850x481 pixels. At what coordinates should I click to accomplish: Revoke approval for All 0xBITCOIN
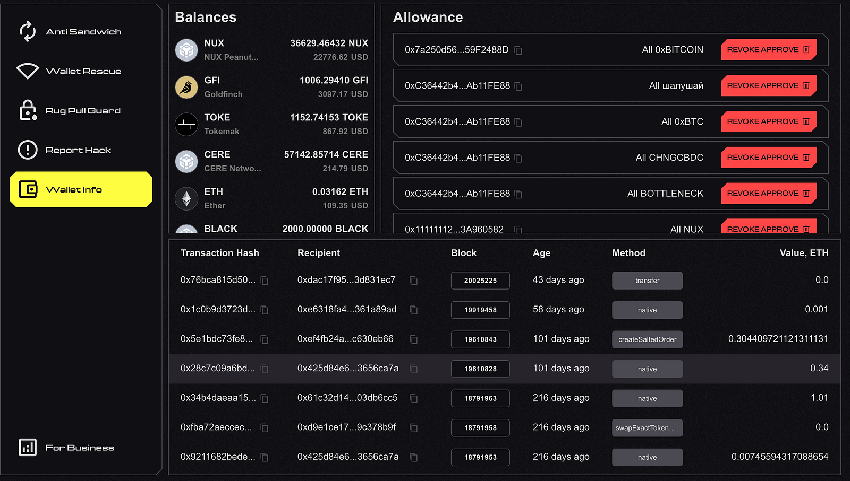769,49
